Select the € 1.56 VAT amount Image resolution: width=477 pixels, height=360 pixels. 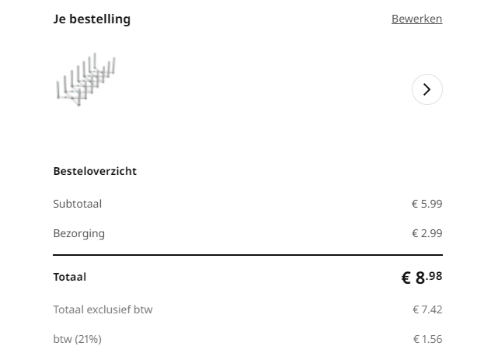tap(427, 339)
